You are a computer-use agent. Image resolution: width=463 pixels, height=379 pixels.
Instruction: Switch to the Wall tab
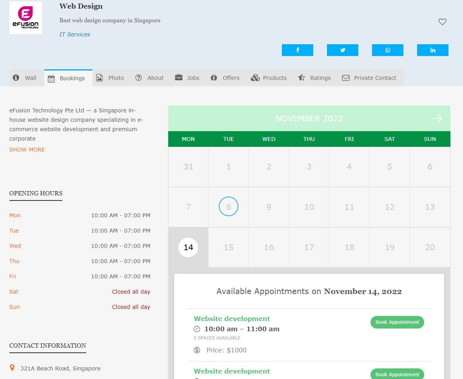click(27, 78)
